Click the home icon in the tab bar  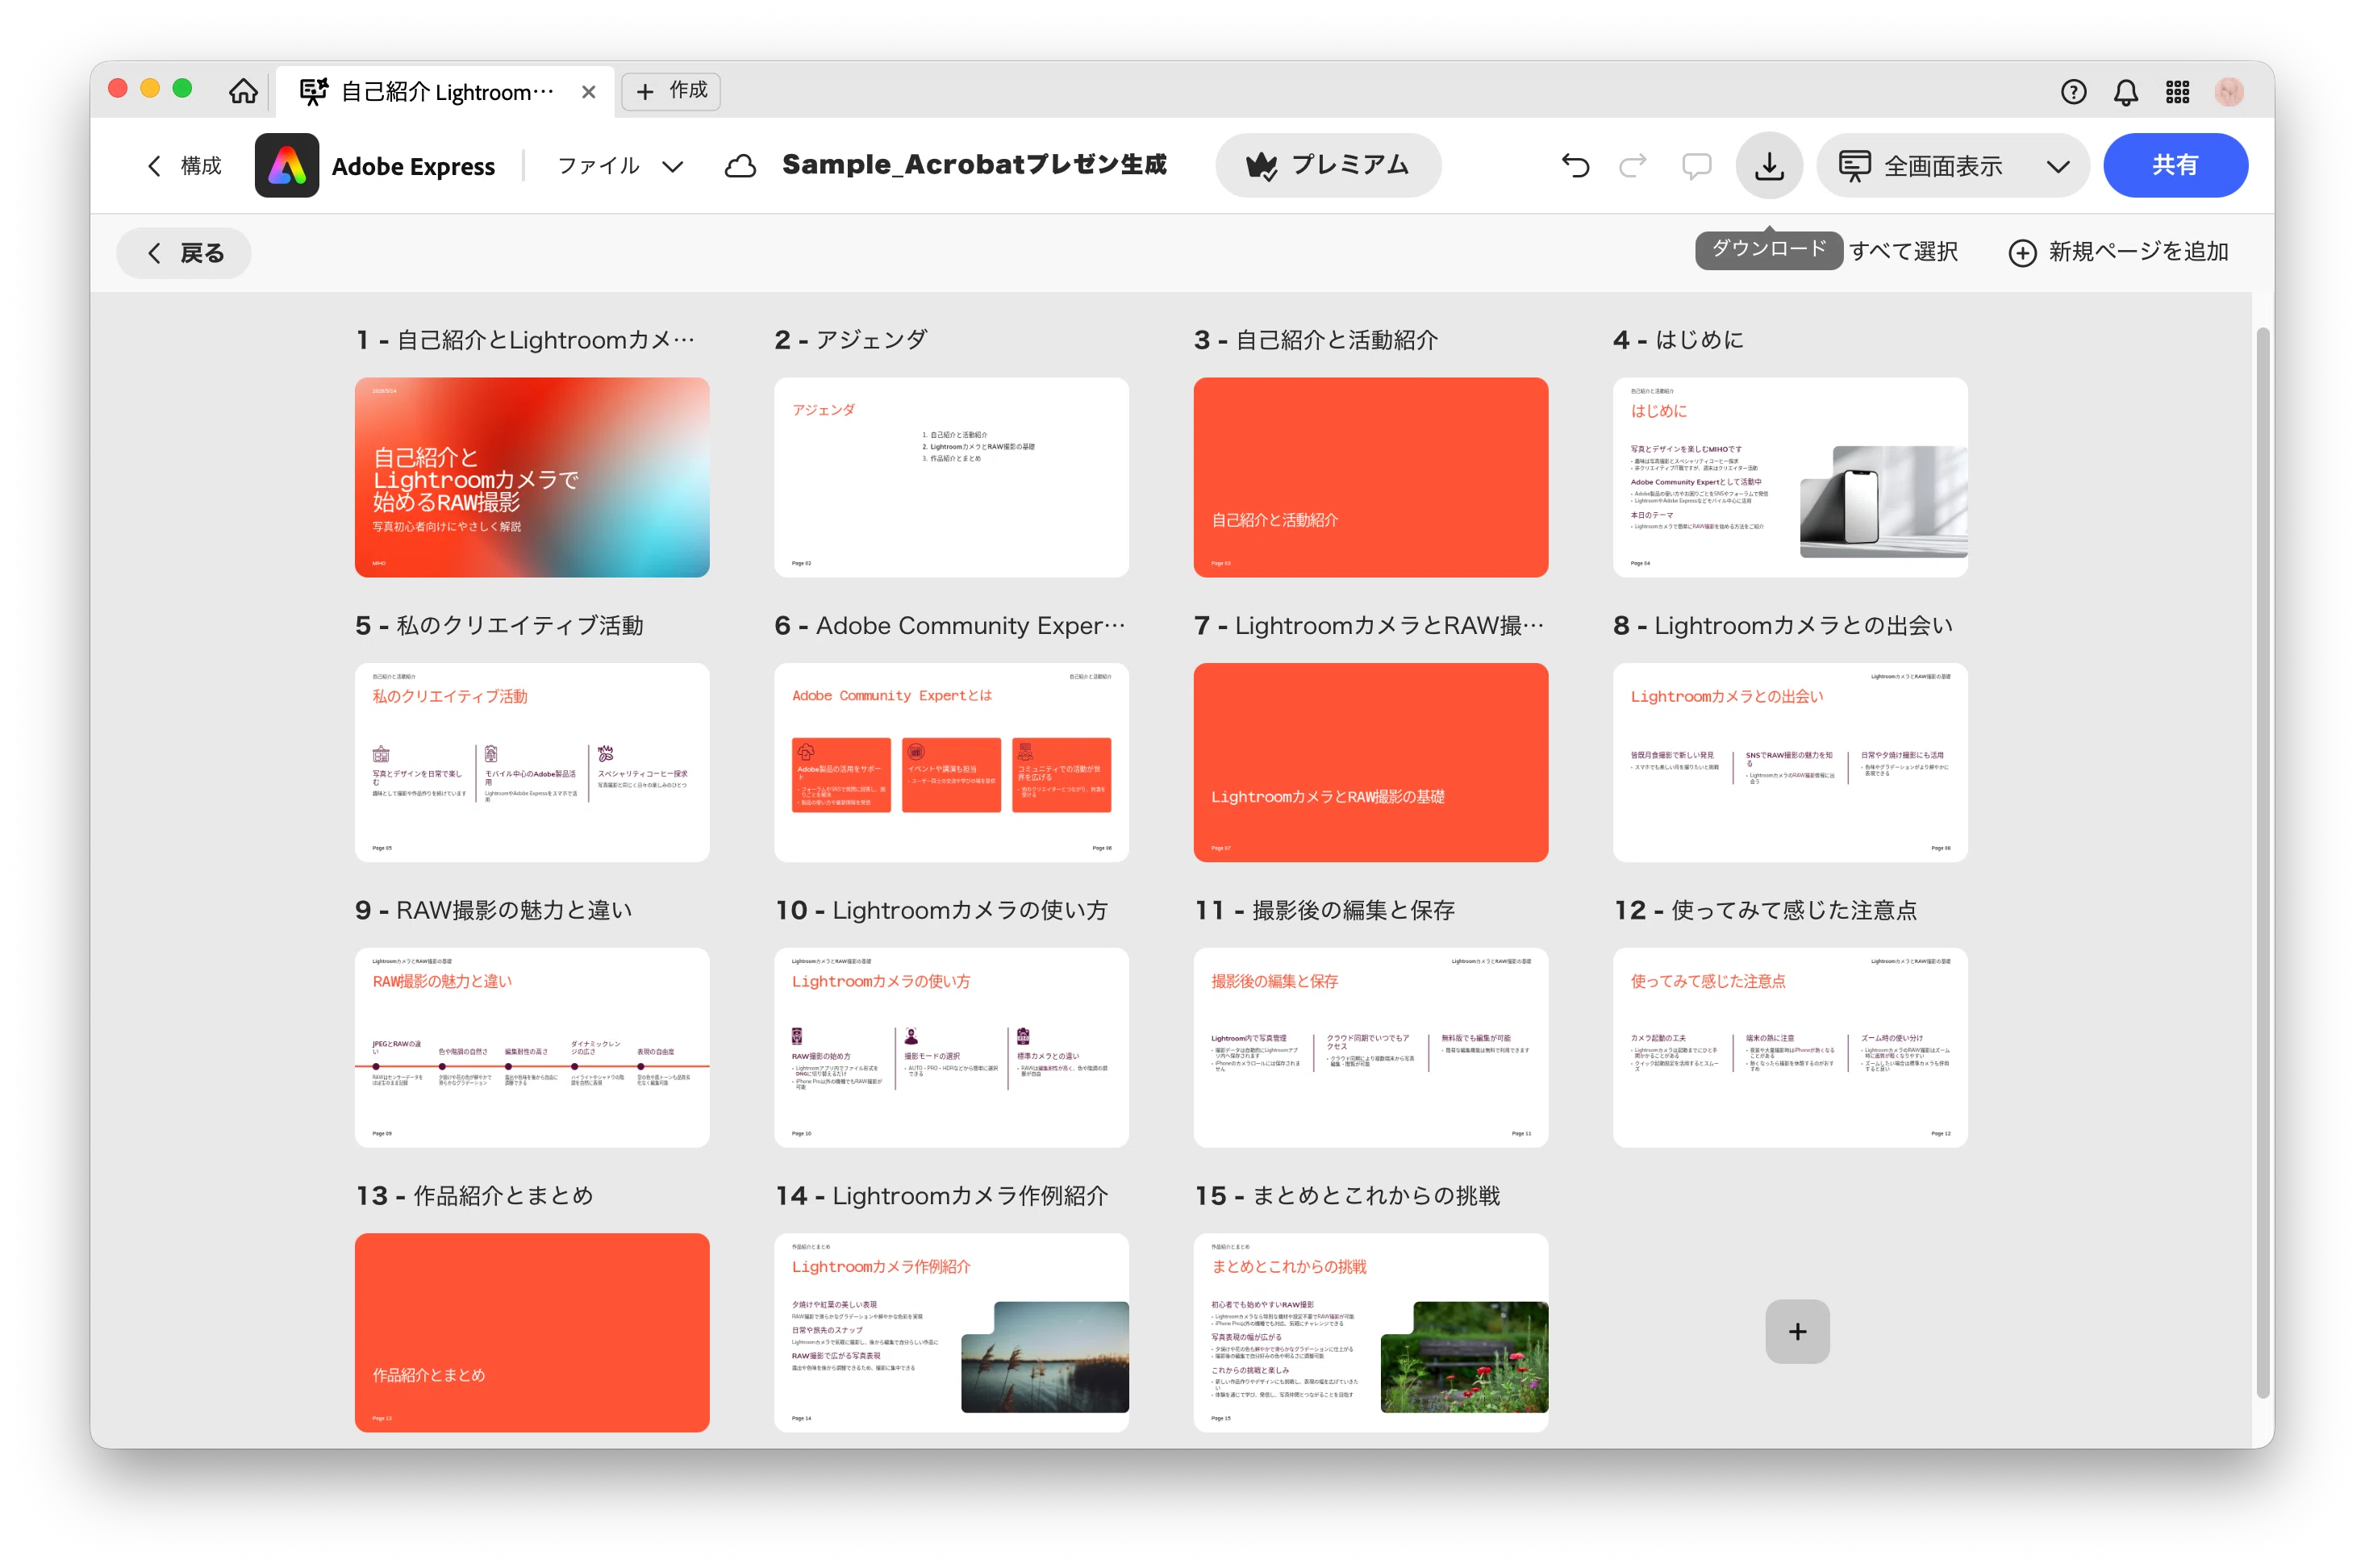pyautogui.click(x=243, y=91)
